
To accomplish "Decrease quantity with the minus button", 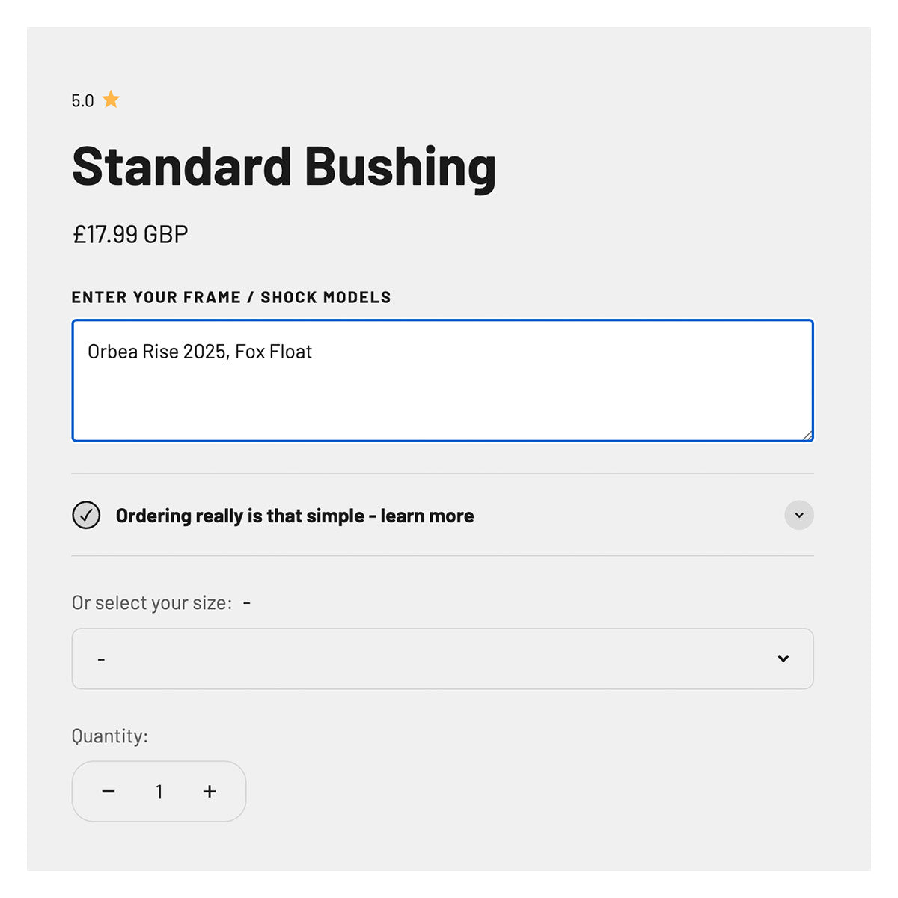I will [x=109, y=792].
